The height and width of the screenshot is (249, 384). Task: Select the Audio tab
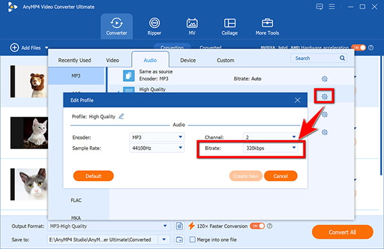coord(150,60)
